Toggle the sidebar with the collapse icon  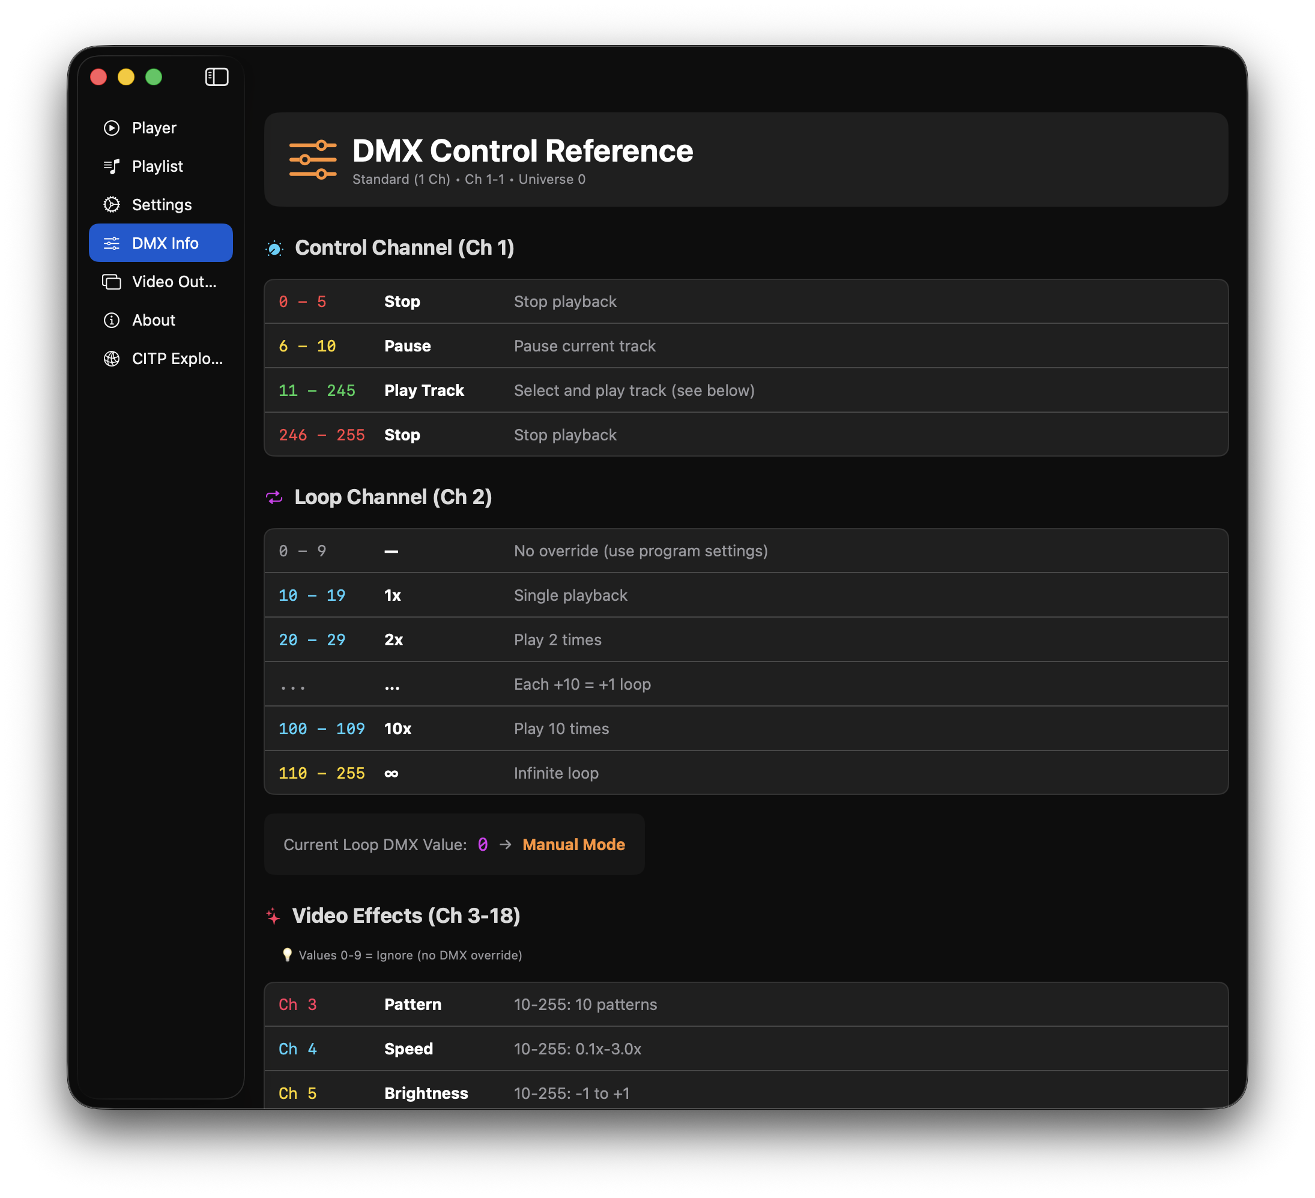pos(216,76)
